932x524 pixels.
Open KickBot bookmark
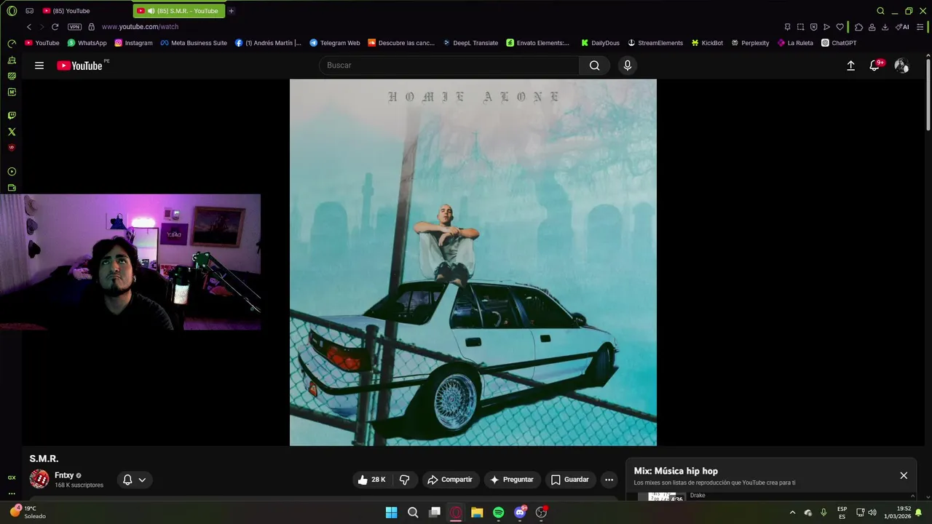[707, 43]
